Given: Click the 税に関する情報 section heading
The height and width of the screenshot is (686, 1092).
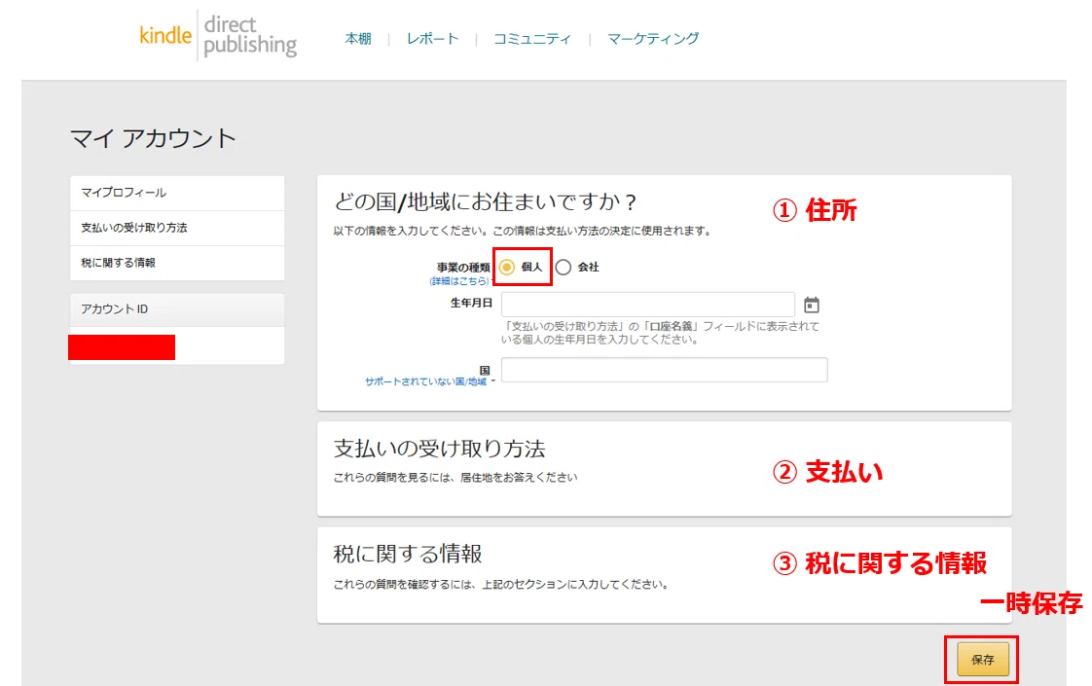Looking at the screenshot, I should [408, 555].
